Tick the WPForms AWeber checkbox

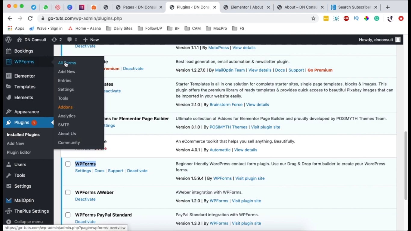point(68,192)
